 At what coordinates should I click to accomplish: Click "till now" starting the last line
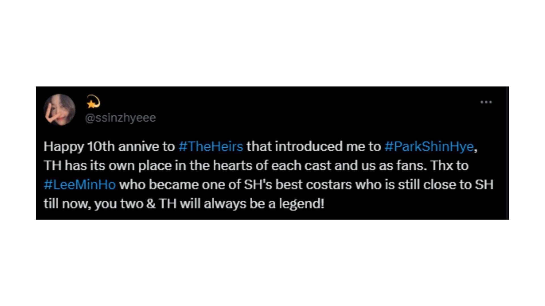[67, 204]
